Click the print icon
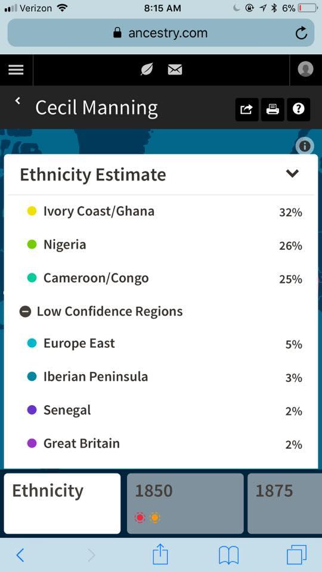 (x=273, y=110)
